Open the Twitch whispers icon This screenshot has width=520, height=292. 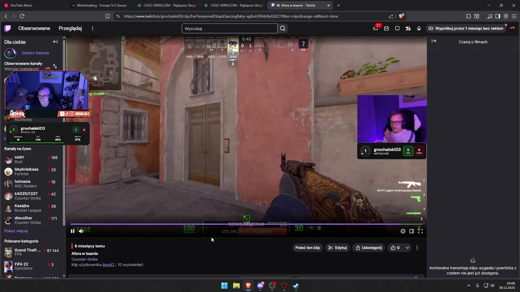pos(397,28)
